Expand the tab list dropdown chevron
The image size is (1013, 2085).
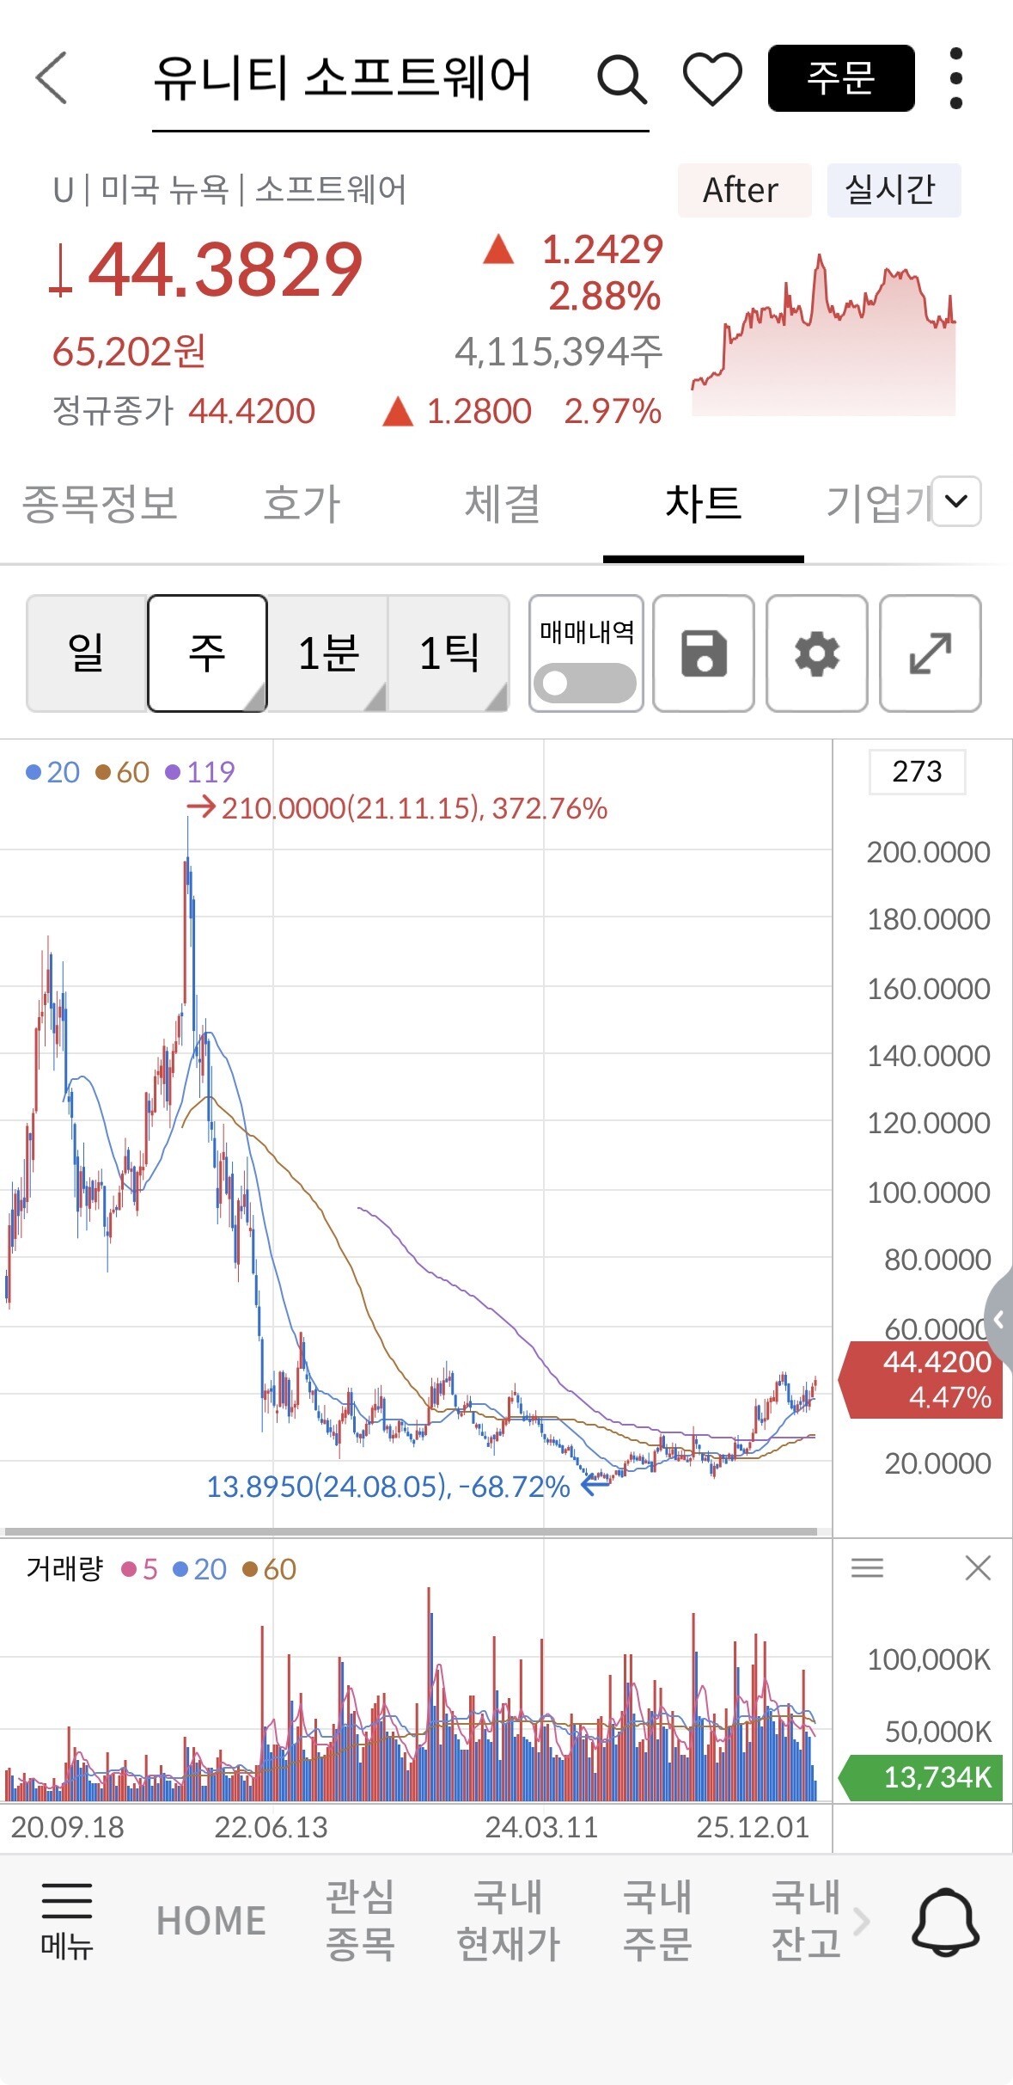pyautogui.click(x=956, y=500)
